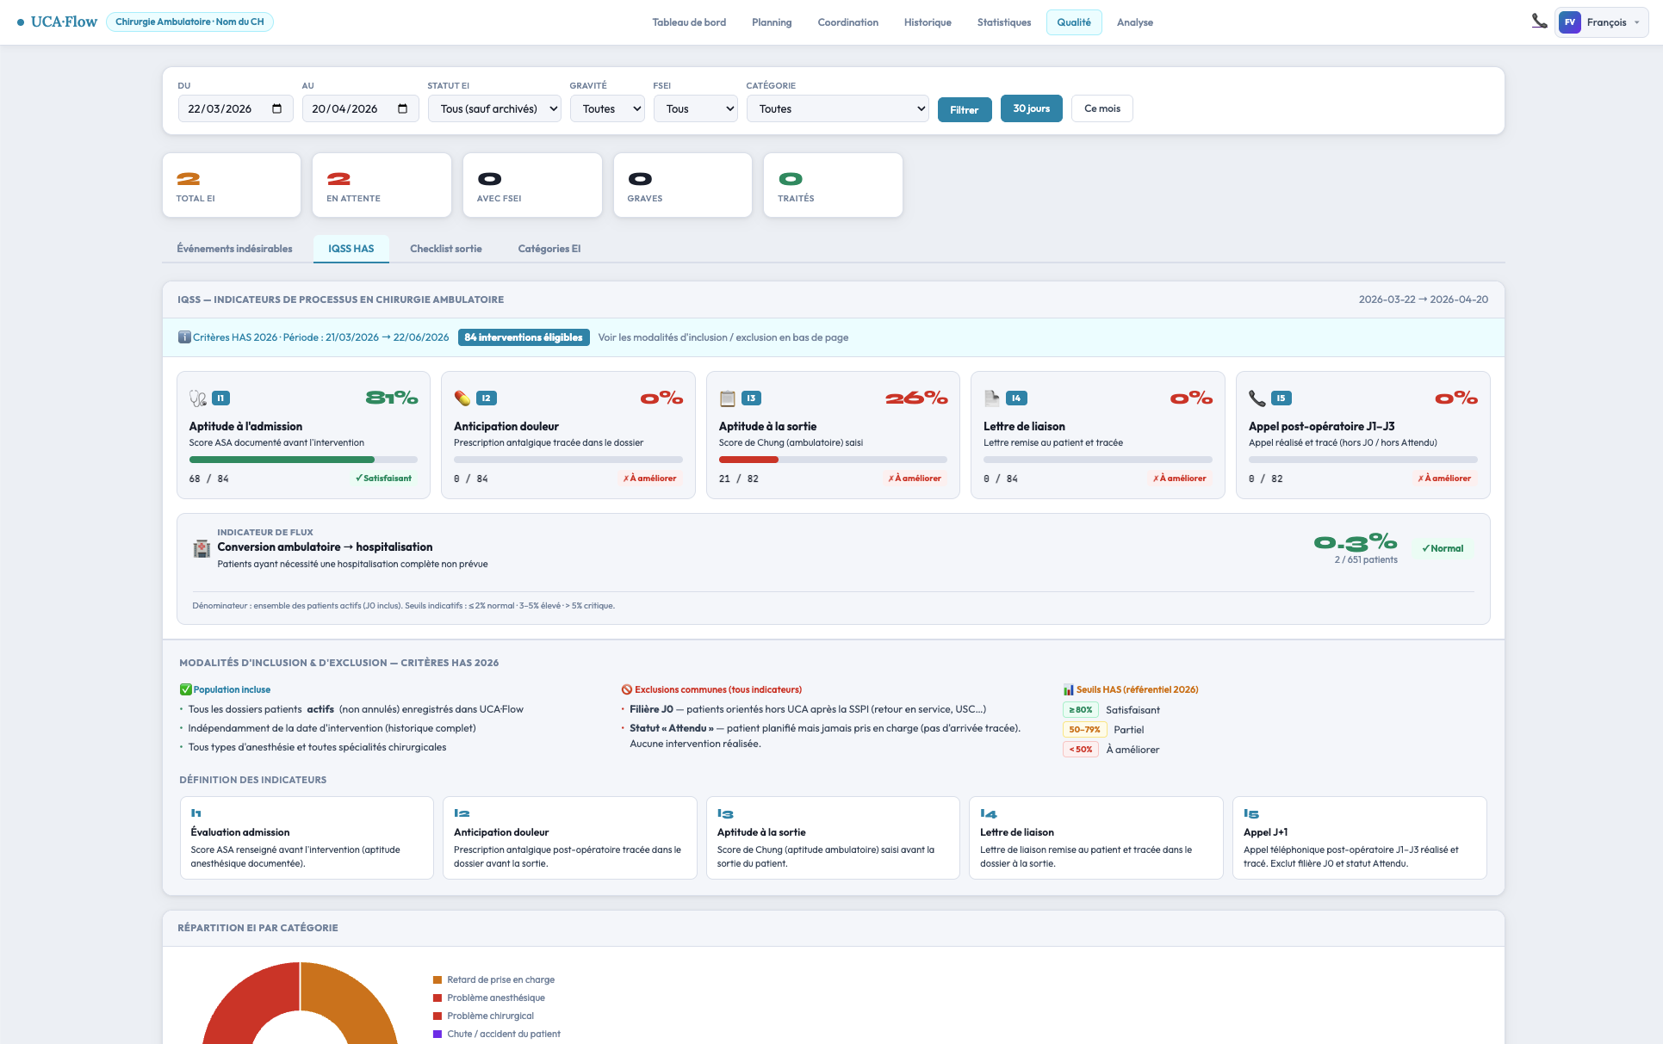Viewport: 1663px width, 1044px height.
Task: Click the phone icon on Appel post-opératoire card
Action: click(x=1257, y=398)
